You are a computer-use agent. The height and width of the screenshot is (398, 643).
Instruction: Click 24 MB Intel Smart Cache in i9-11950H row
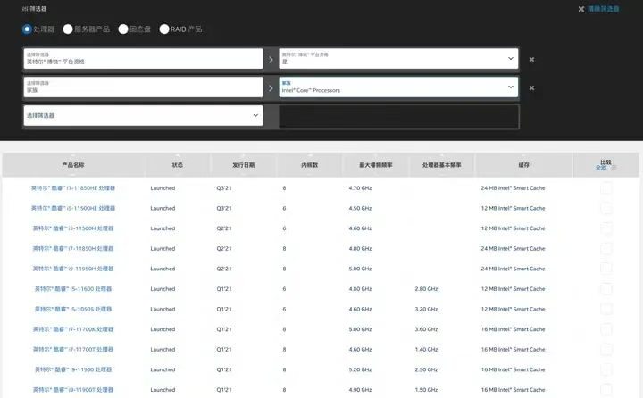(x=513, y=269)
